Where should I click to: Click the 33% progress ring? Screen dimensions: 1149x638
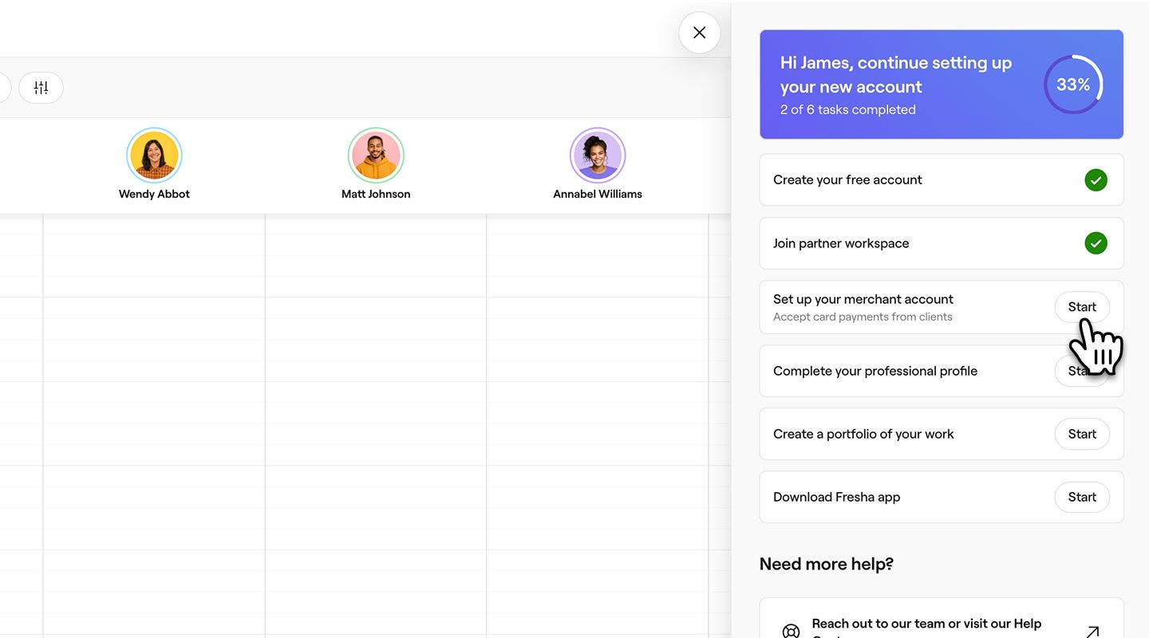(x=1073, y=85)
